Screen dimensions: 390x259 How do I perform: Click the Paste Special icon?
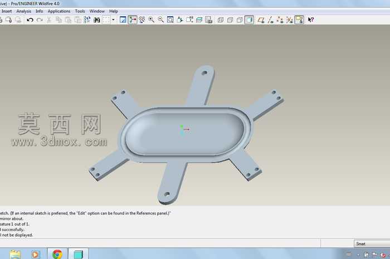(x=78, y=20)
